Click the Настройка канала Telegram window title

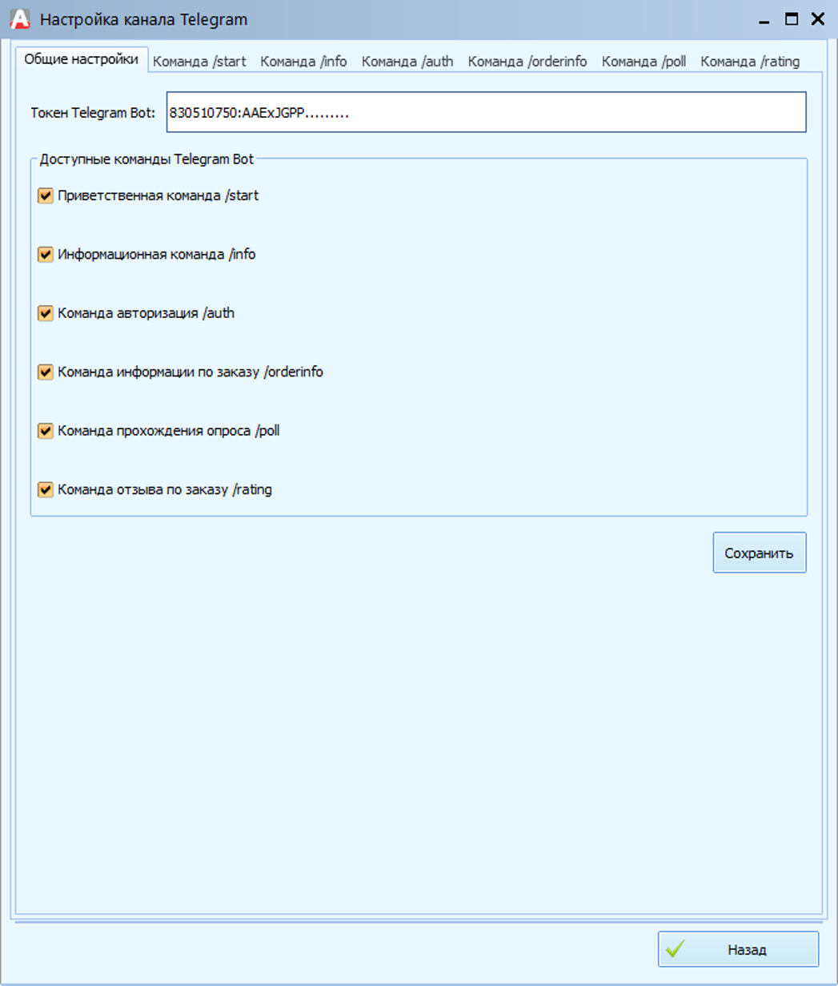pyautogui.click(x=144, y=20)
